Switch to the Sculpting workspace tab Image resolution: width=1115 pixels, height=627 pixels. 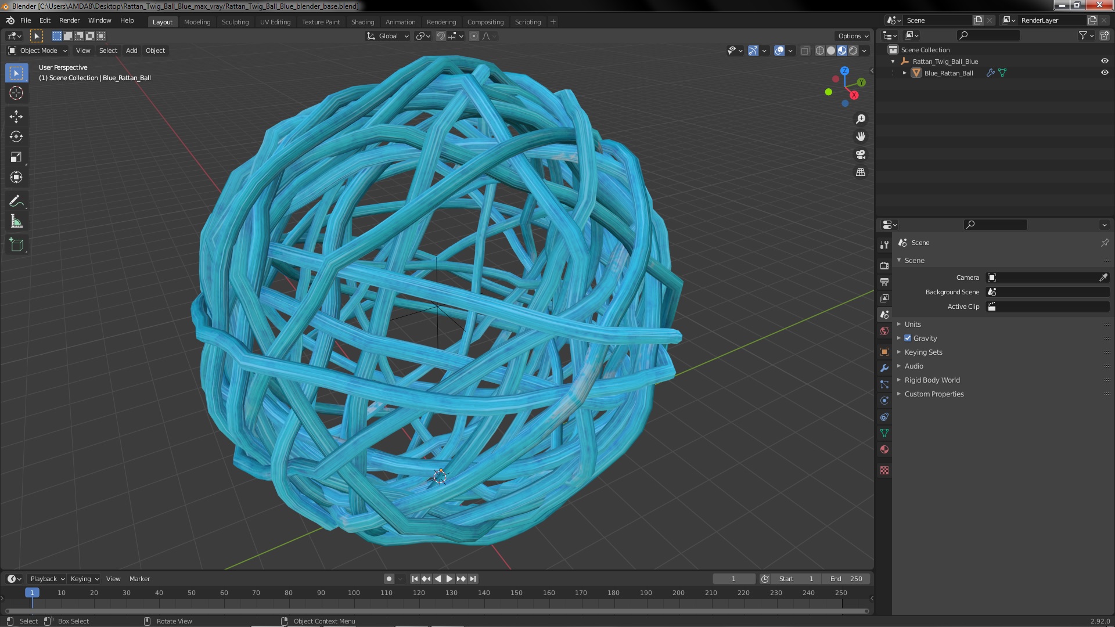[235, 22]
